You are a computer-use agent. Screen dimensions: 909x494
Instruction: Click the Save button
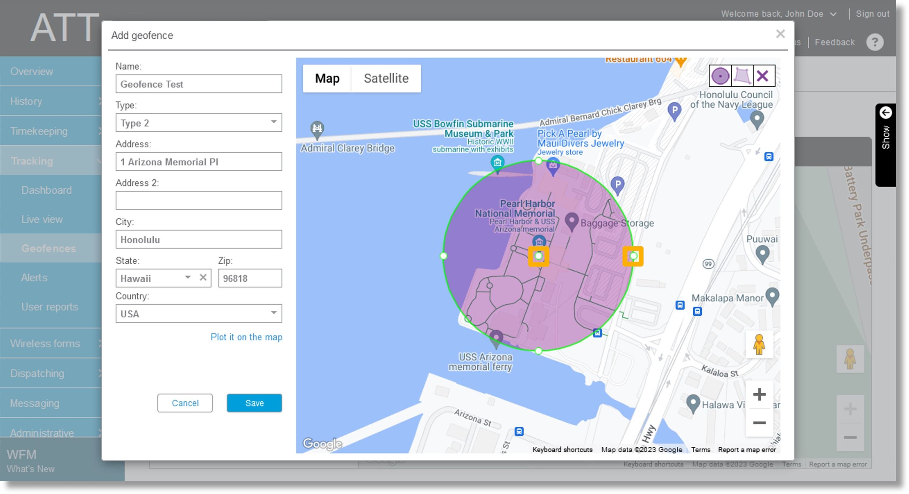click(x=255, y=403)
